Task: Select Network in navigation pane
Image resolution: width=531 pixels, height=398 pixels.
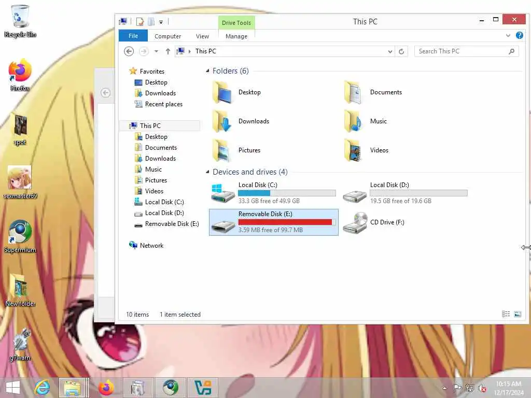Action: point(151,245)
